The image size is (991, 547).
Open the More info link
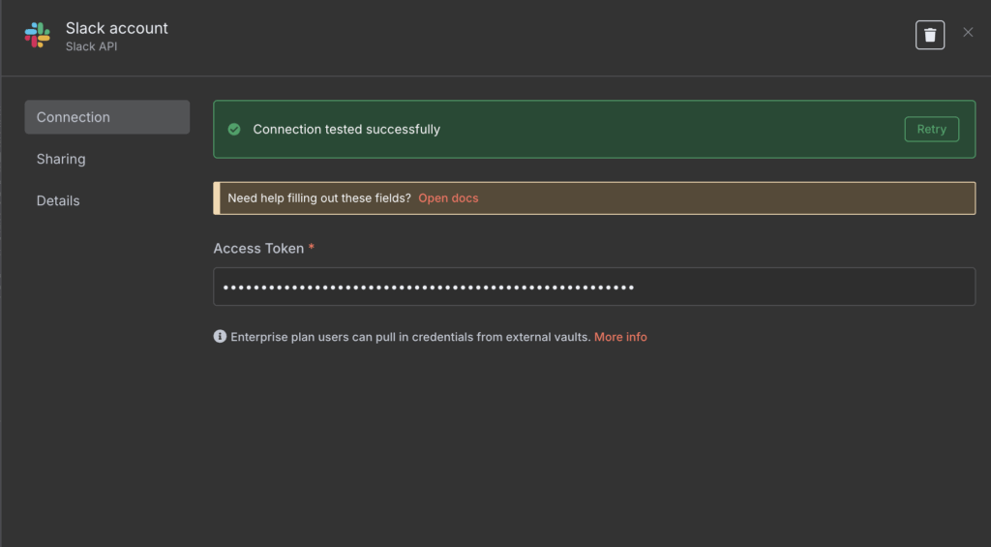(620, 337)
